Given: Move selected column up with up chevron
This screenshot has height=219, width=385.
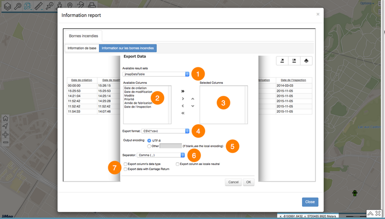Looking at the screenshot, I should coord(193,99).
